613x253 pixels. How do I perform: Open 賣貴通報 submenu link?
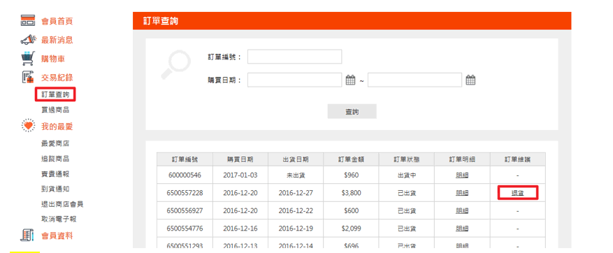pos(55,174)
